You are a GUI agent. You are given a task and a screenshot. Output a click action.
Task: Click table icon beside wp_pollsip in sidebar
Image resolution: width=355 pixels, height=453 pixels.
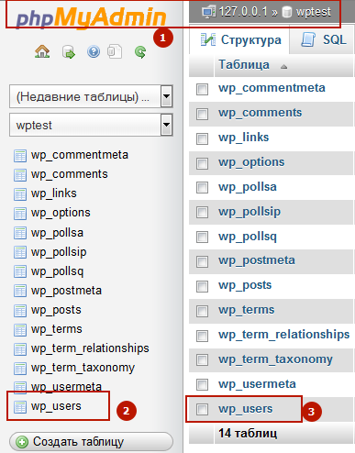20,253
